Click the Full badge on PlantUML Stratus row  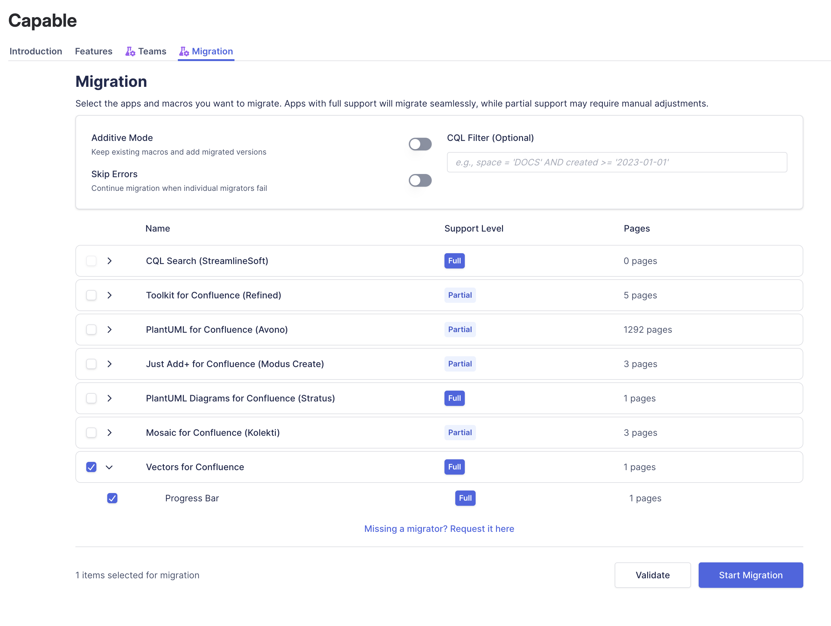(454, 399)
